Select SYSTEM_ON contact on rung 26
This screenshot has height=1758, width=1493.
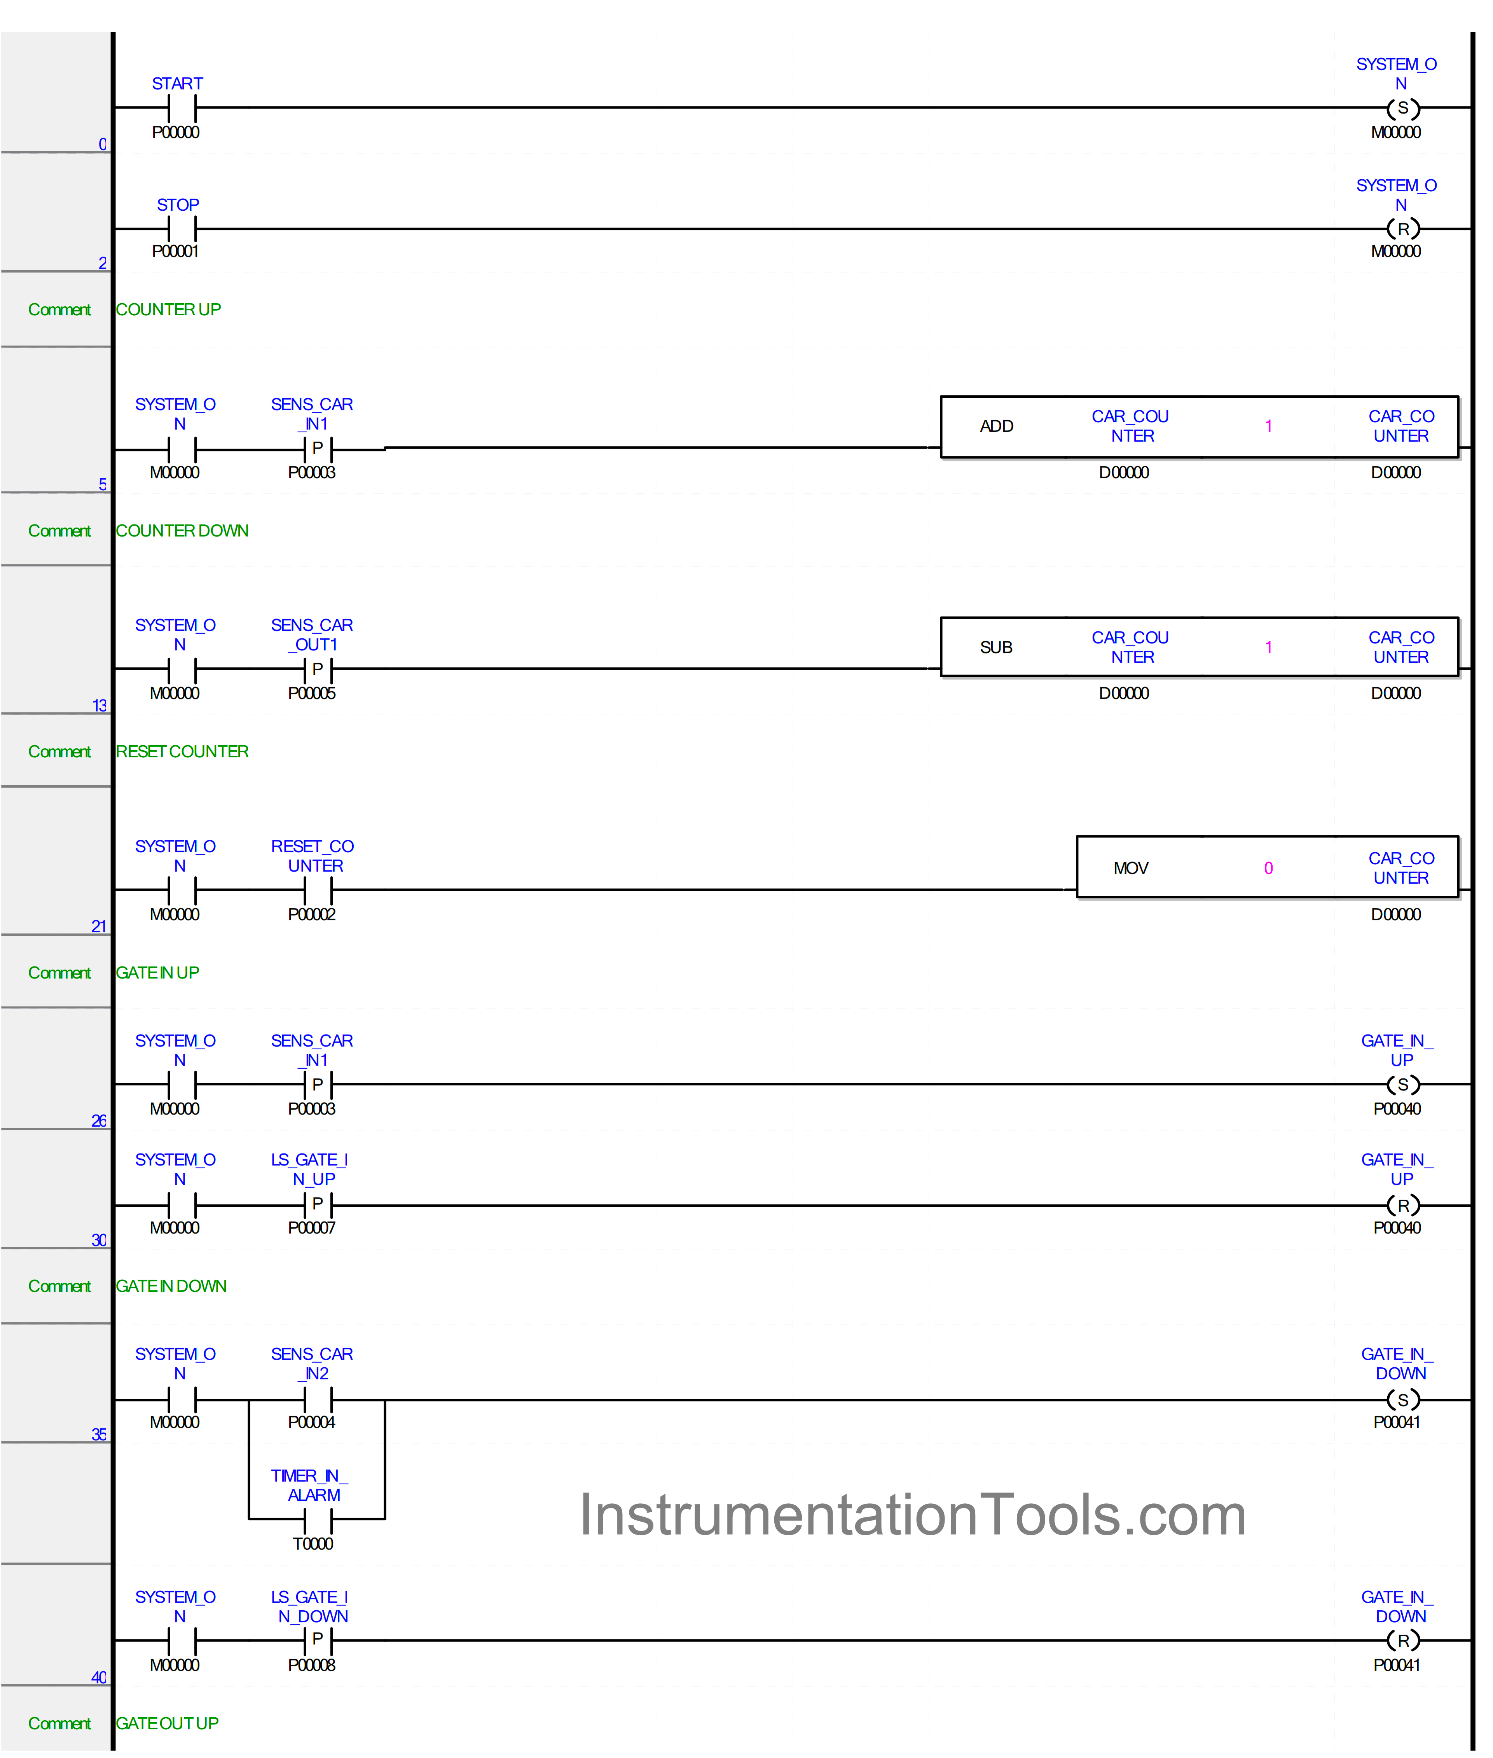[x=182, y=1084]
